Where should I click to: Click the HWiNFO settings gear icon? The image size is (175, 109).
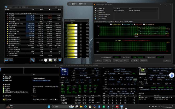point(55,60)
